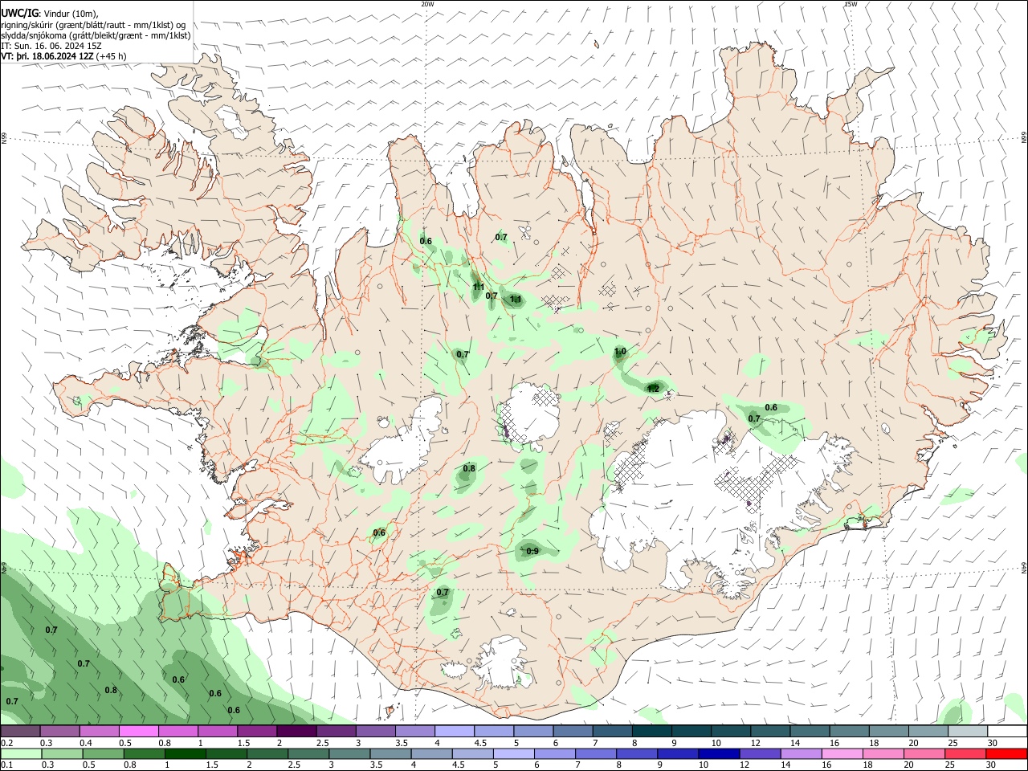This screenshot has height=771, width=1028.
Task: Select the deep blue rain swatch labeled 10
Action: click(719, 753)
